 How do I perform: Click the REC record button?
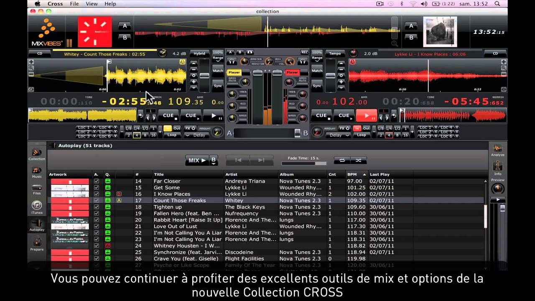click(x=304, y=52)
